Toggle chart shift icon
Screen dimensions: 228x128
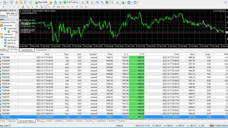pyautogui.click(x=117, y=2)
